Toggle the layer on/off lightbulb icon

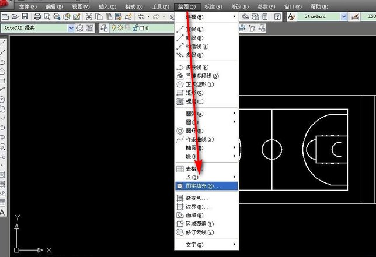(x=114, y=28)
